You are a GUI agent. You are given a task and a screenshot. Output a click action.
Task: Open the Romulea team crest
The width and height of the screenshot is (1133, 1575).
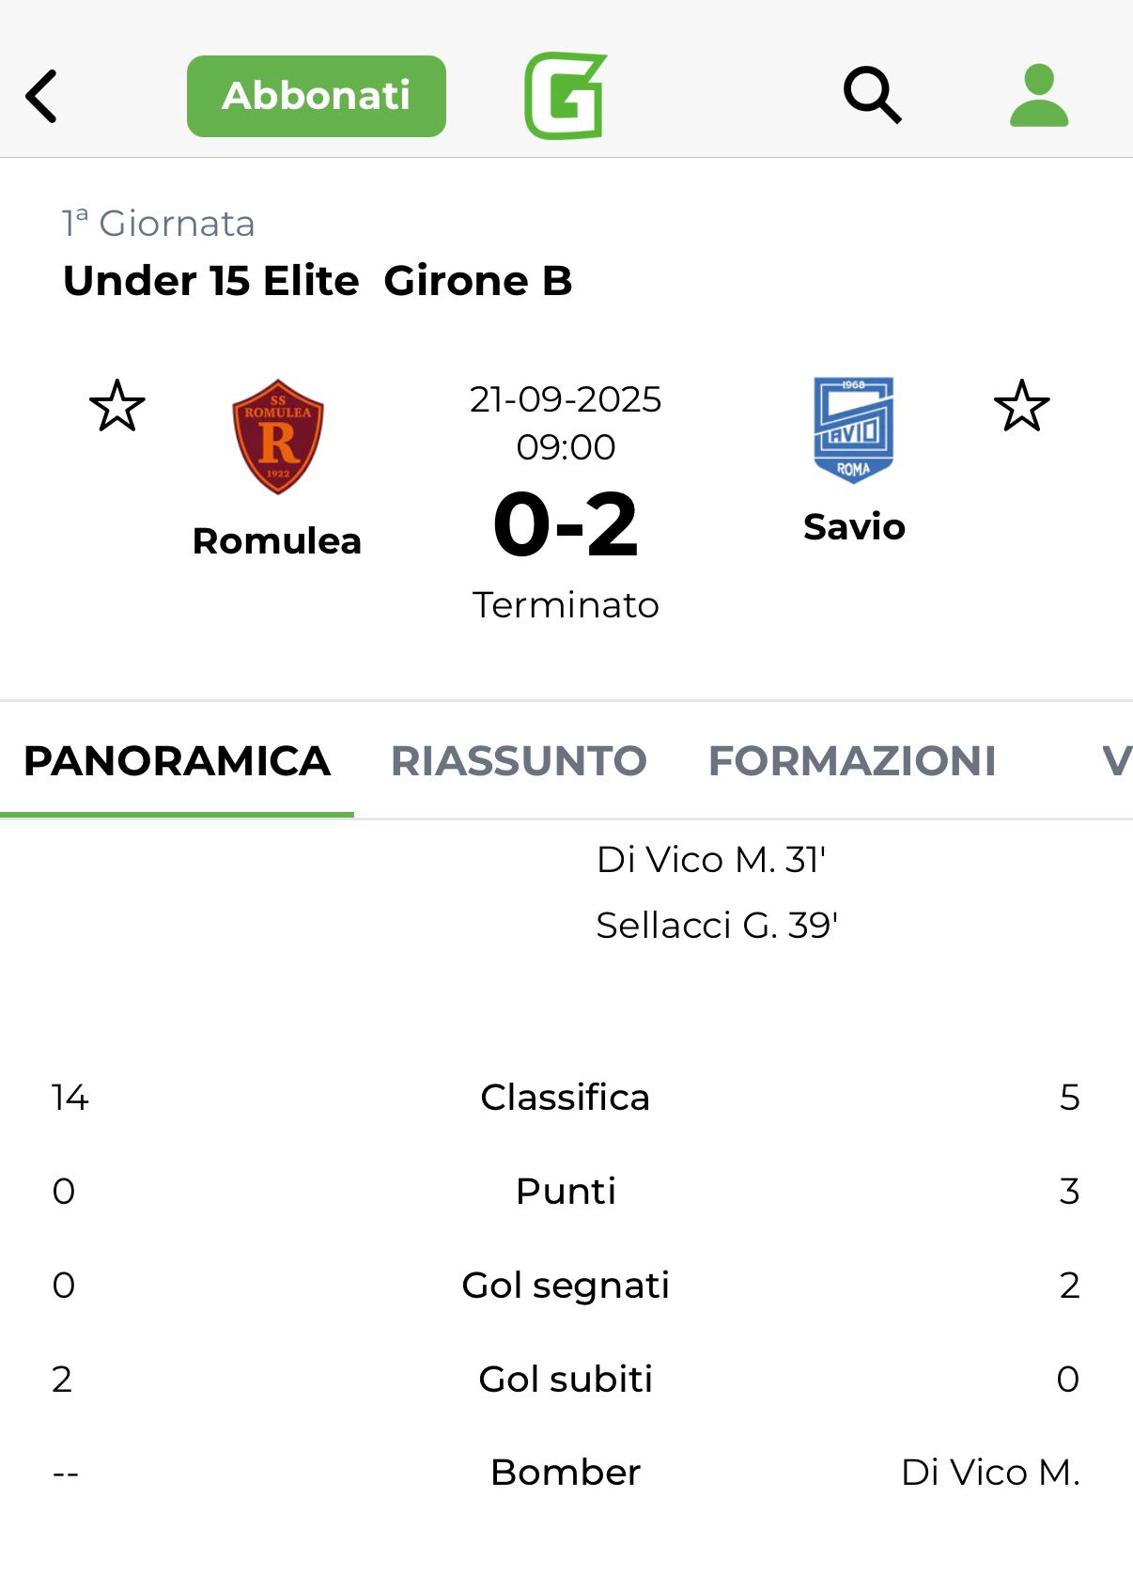click(x=278, y=436)
